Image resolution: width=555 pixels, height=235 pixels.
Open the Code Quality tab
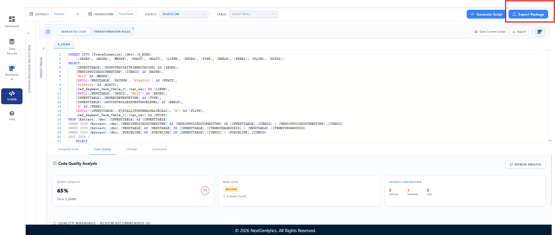(x=102, y=149)
